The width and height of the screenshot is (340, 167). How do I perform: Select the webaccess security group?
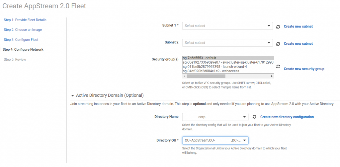pyautogui.click(x=228, y=71)
